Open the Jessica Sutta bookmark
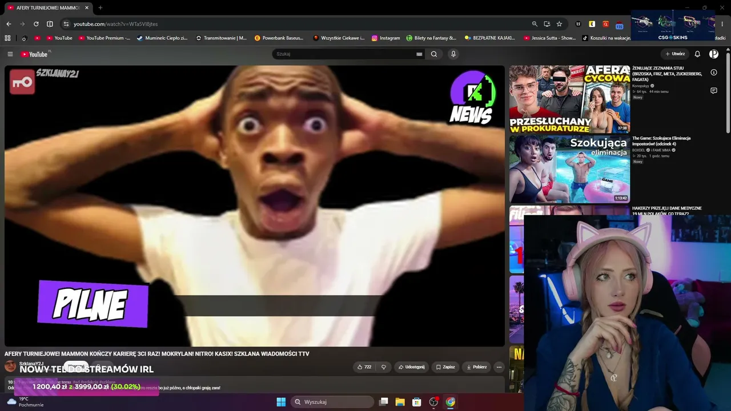This screenshot has width=731, height=411. pos(549,38)
